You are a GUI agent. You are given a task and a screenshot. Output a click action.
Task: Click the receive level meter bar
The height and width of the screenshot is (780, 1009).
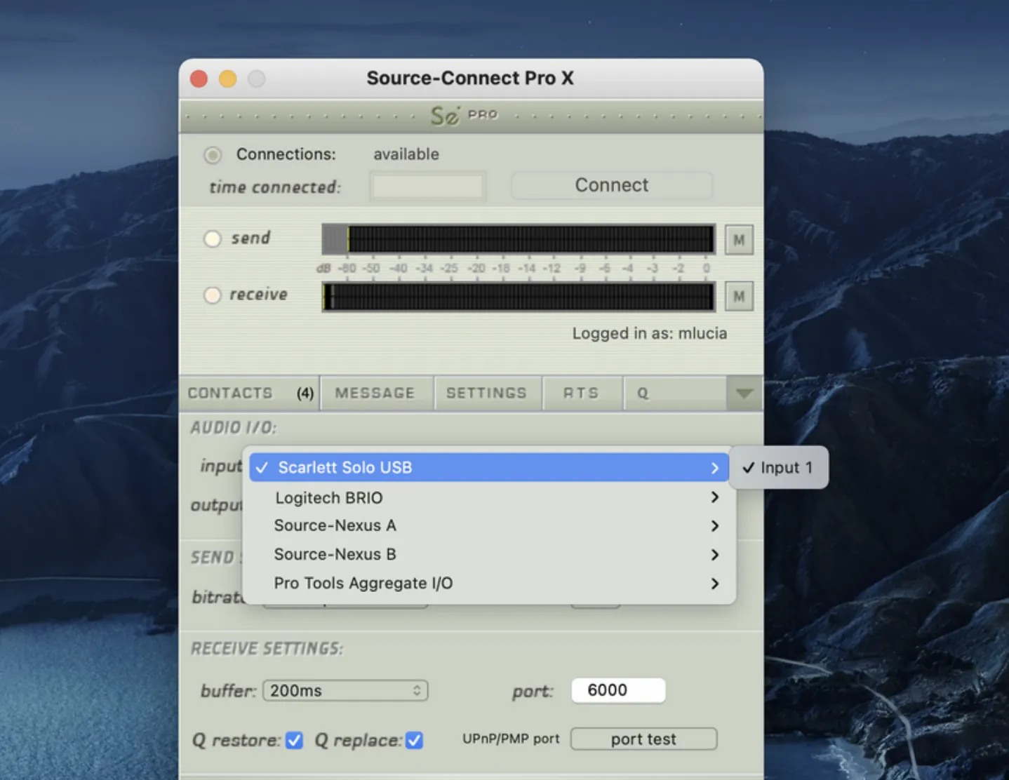coord(519,296)
